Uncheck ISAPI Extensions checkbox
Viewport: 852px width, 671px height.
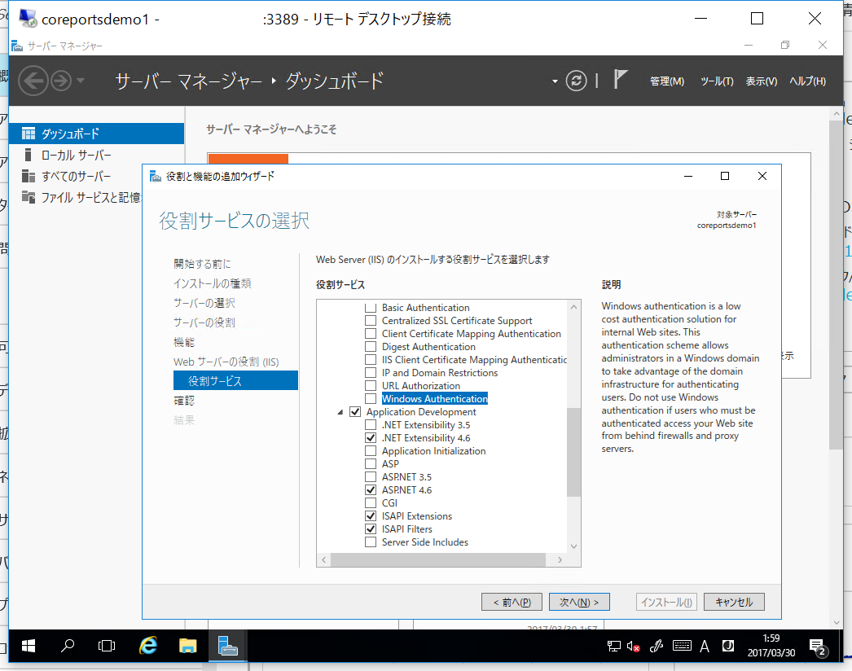coord(371,516)
